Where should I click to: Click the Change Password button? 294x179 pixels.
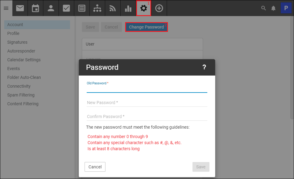pyautogui.click(x=146, y=27)
